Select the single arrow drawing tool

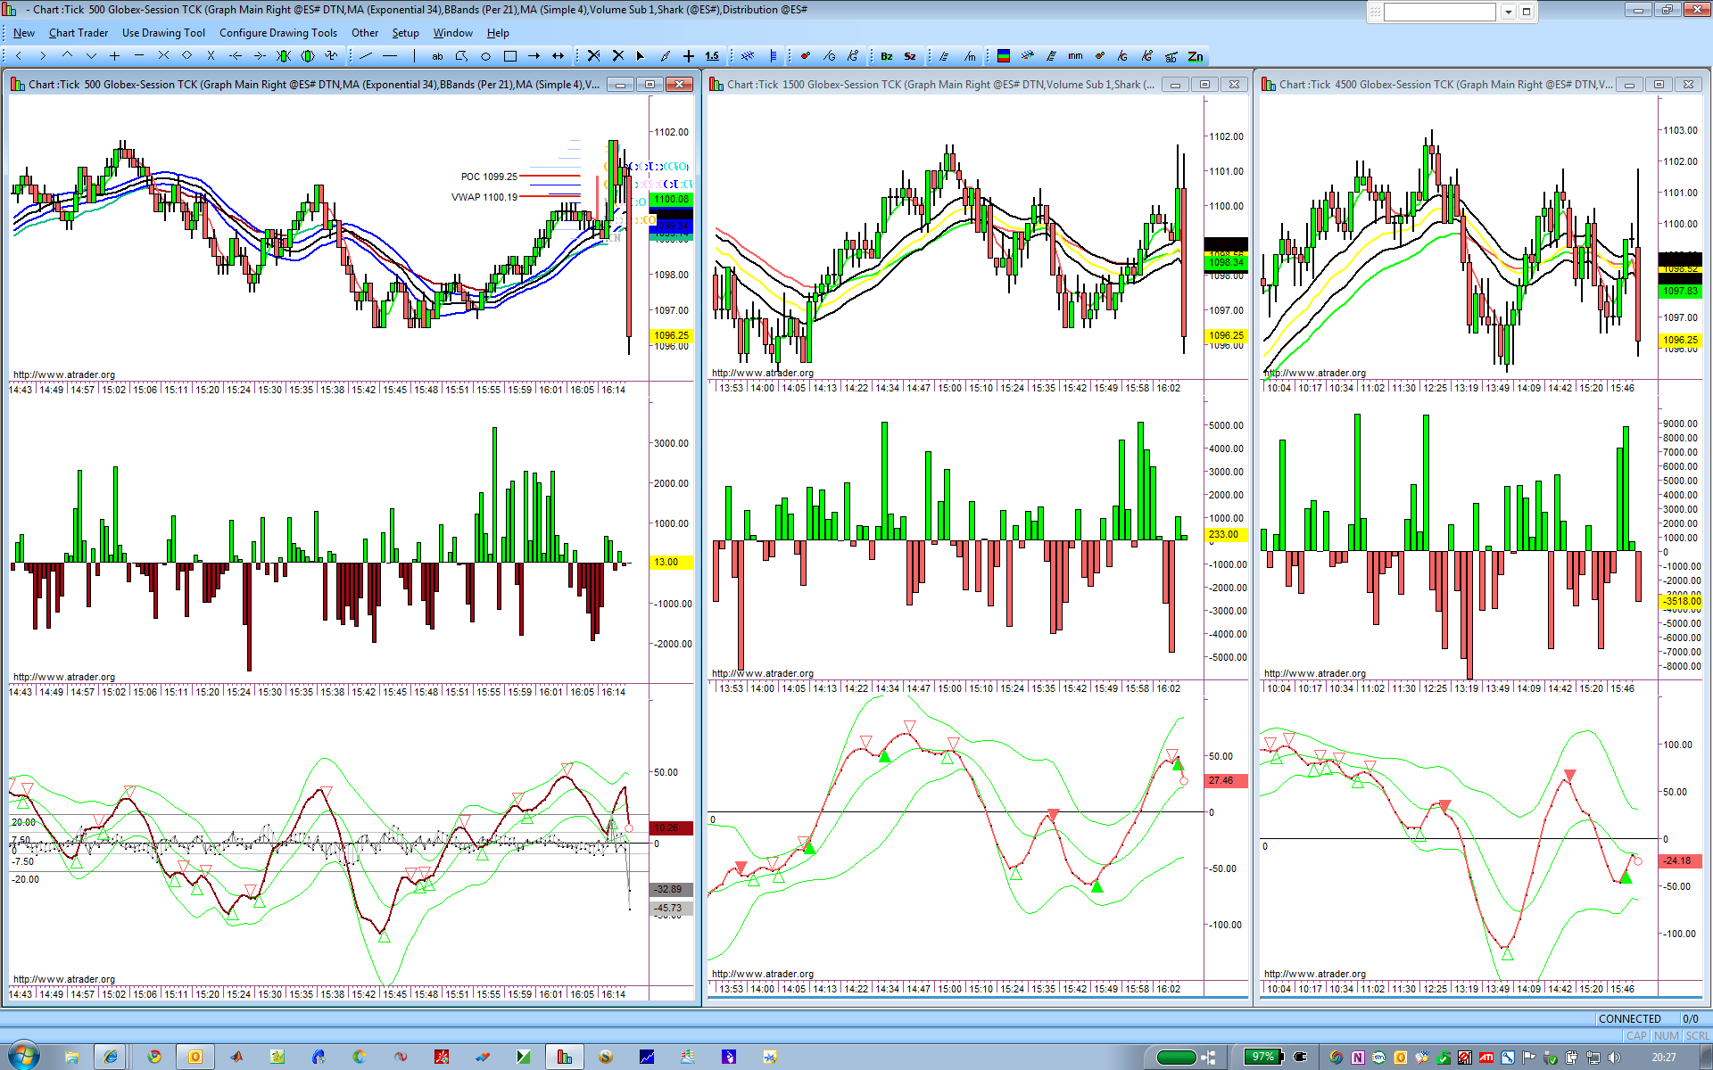tap(534, 56)
